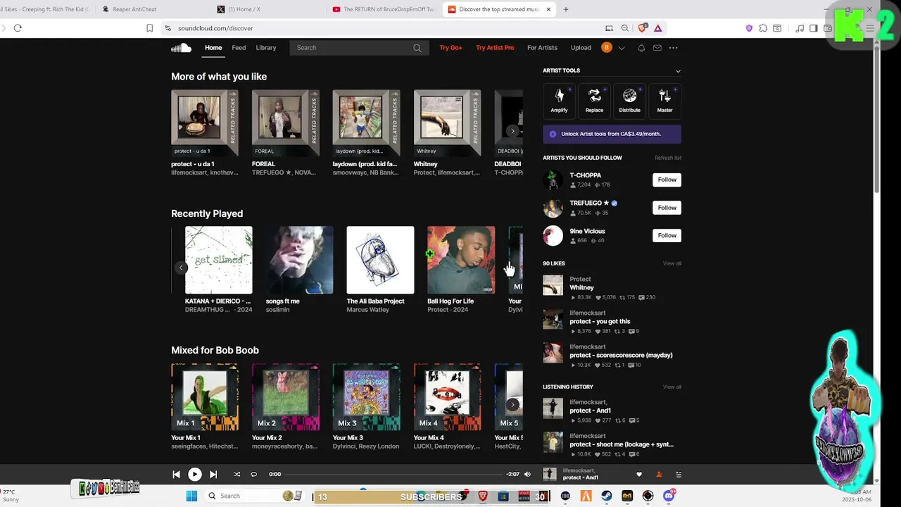
Task: View all 90 likes
Action: (x=672, y=263)
